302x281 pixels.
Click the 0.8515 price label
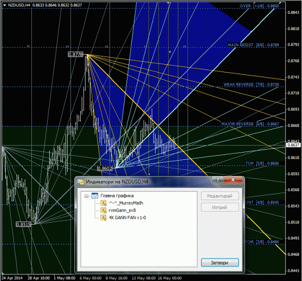click(23, 225)
